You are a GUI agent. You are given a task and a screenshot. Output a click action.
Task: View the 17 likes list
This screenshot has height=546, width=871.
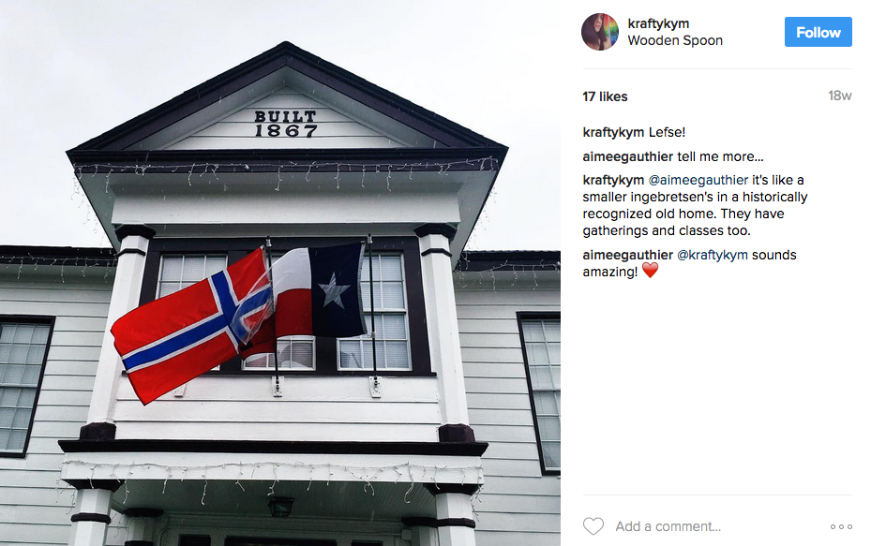coord(605,96)
